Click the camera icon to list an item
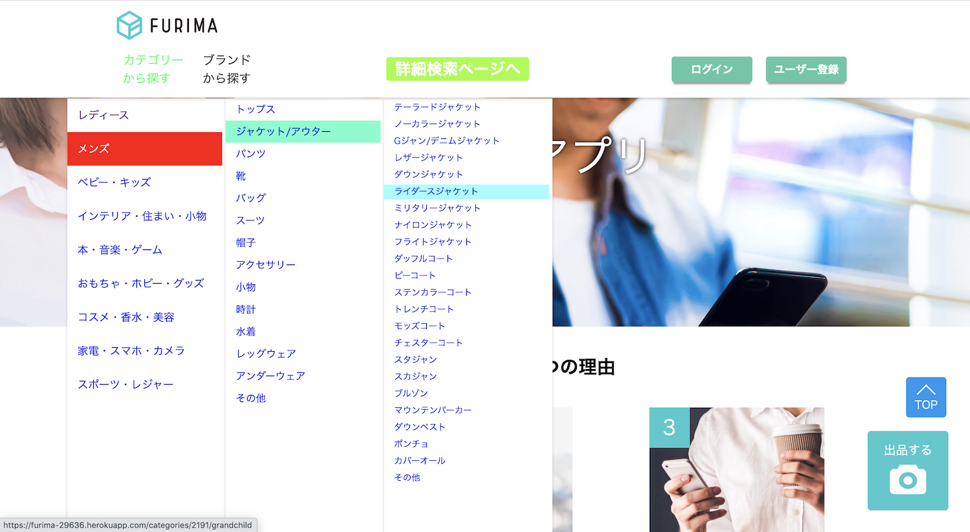970x532 pixels. tap(907, 480)
